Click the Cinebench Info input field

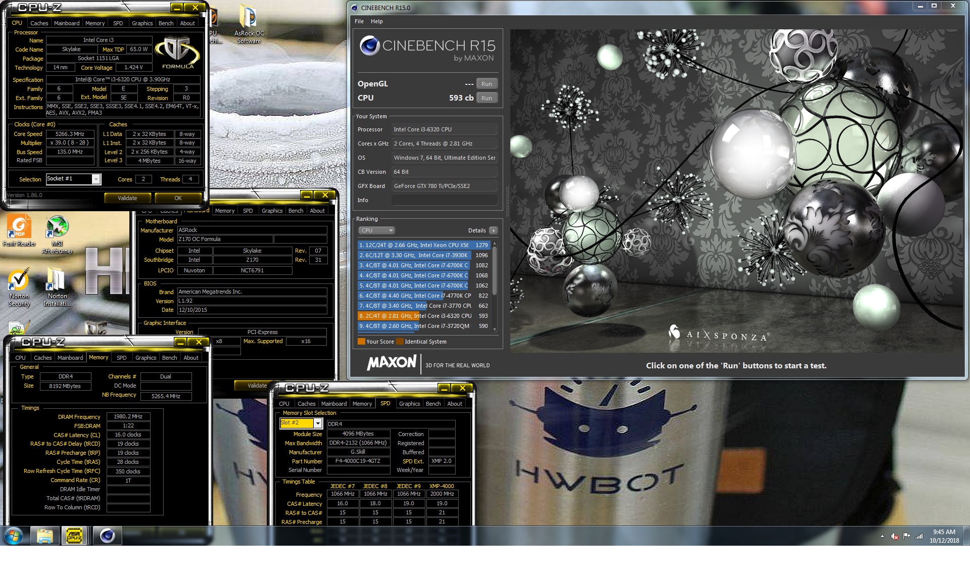[445, 200]
